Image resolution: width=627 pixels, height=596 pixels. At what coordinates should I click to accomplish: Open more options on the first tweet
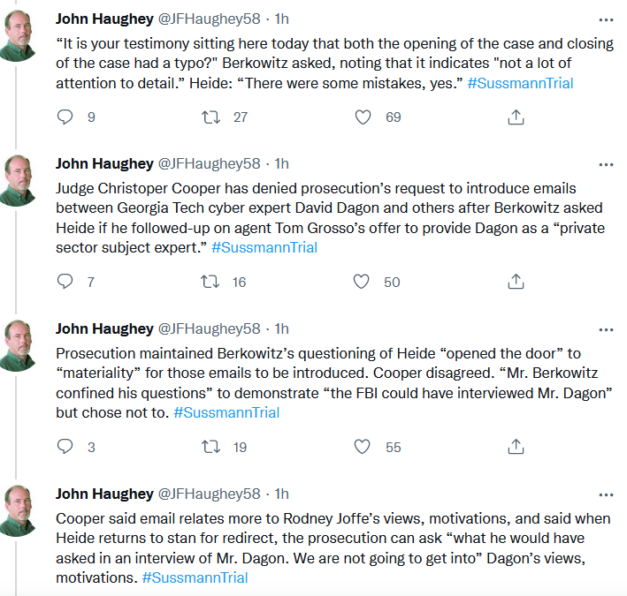point(605,19)
